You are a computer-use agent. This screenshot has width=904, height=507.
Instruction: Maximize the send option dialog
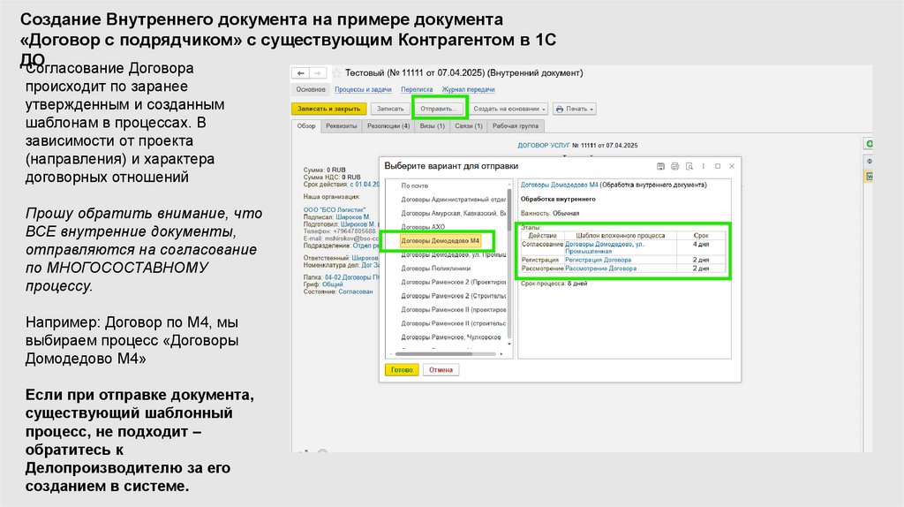coord(718,166)
